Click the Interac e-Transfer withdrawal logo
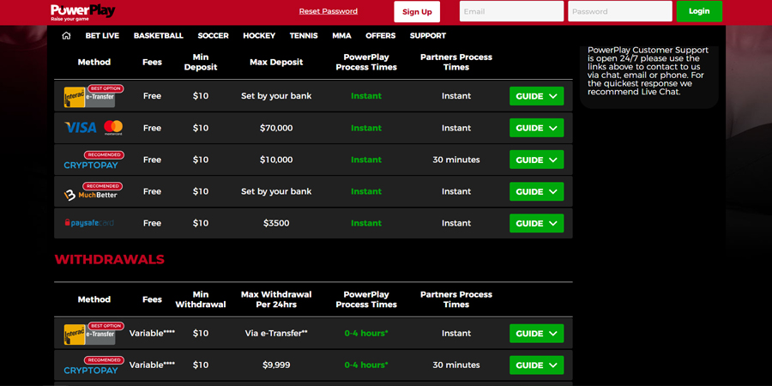 point(90,334)
